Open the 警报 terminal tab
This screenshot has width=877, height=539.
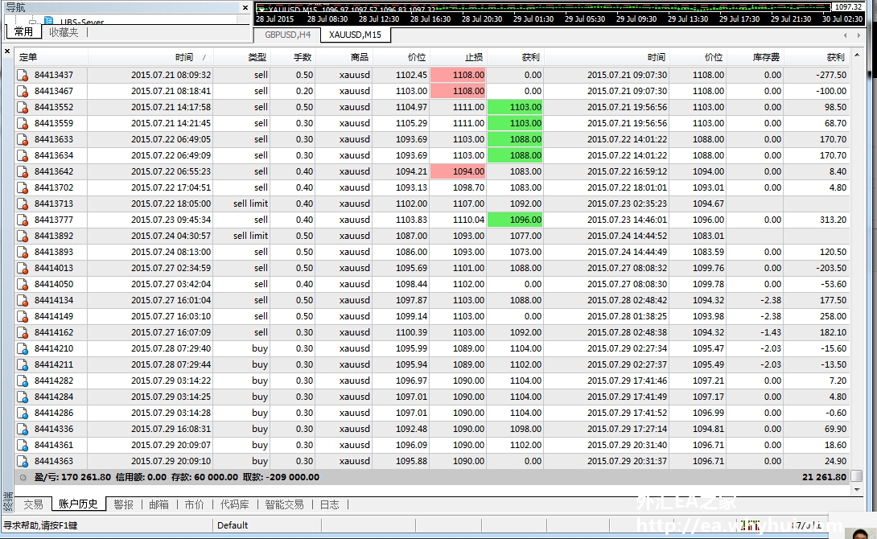click(x=124, y=504)
